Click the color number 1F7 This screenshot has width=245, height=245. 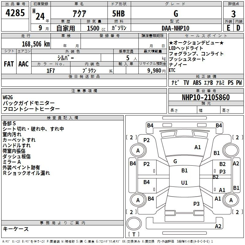pos(51,71)
